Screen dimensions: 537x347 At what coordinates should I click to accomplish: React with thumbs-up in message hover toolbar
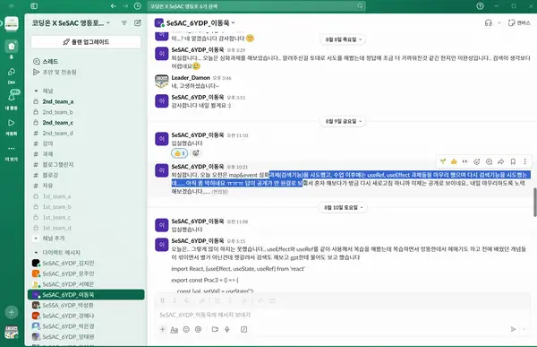(454, 161)
